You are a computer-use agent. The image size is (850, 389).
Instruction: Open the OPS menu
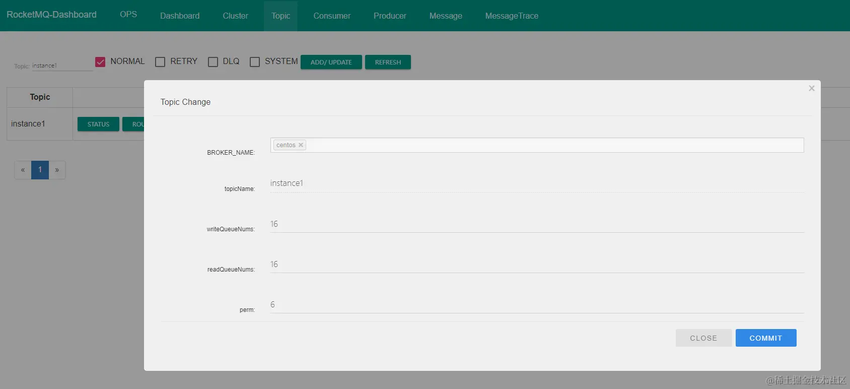[128, 15]
